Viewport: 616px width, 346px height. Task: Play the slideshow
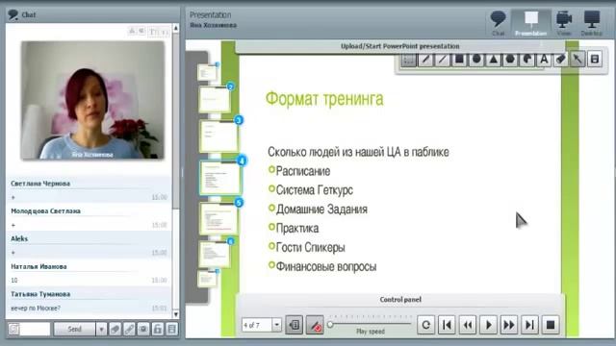tap(488, 325)
